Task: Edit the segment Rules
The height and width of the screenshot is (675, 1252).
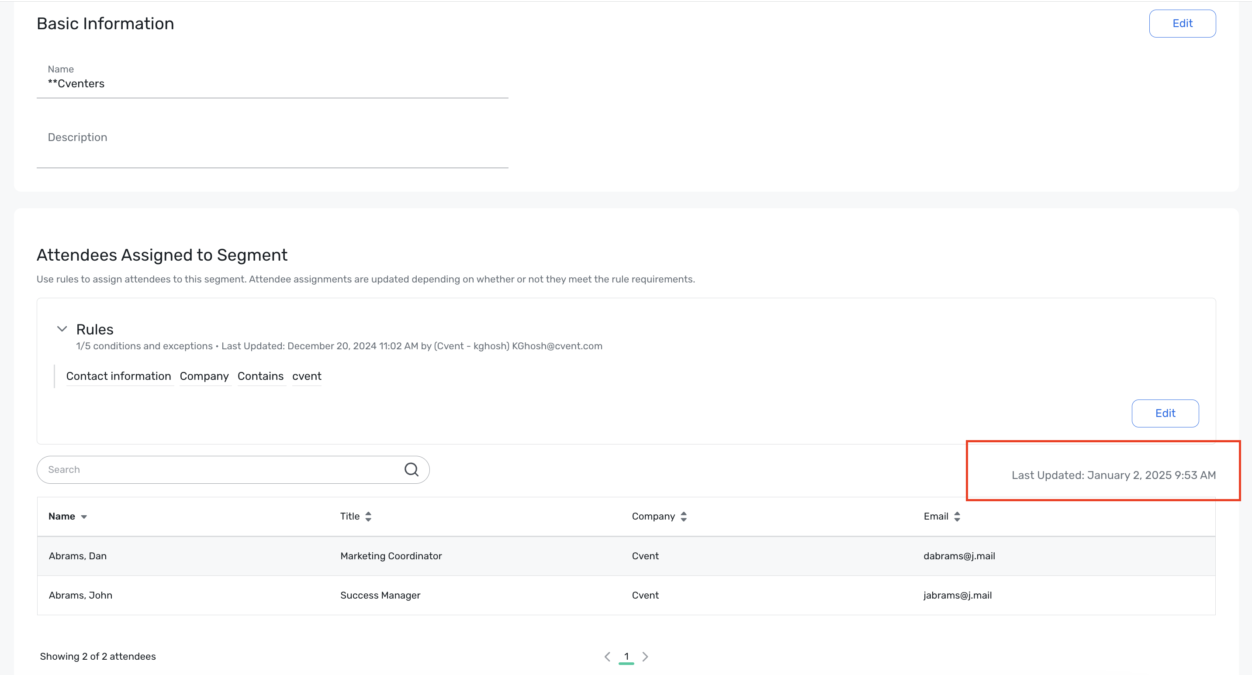Action: pos(1165,413)
